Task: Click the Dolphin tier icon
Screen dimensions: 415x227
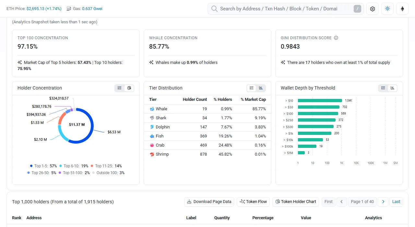Action: [x=152, y=127]
